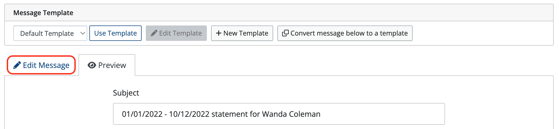Select the 'Default Template' text in the dropdown
This screenshot has height=129, width=559.
(47, 33)
